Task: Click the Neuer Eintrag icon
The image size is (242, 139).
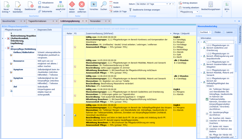Action: click(6, 5)
